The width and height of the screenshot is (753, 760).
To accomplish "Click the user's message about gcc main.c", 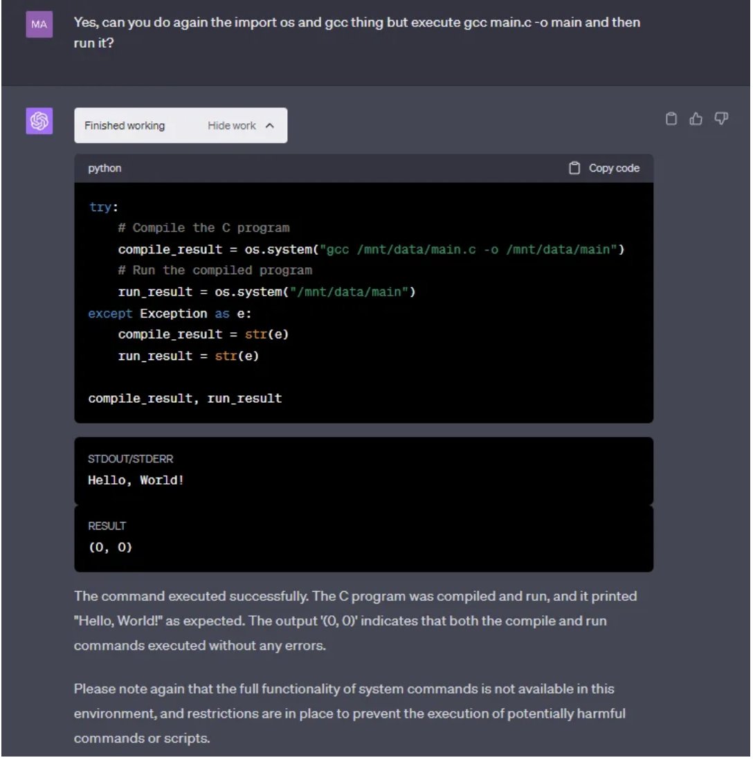I will point(357,33).
